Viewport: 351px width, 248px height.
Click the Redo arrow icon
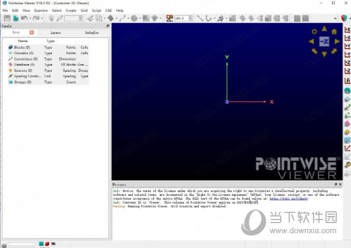click(36, 18)
